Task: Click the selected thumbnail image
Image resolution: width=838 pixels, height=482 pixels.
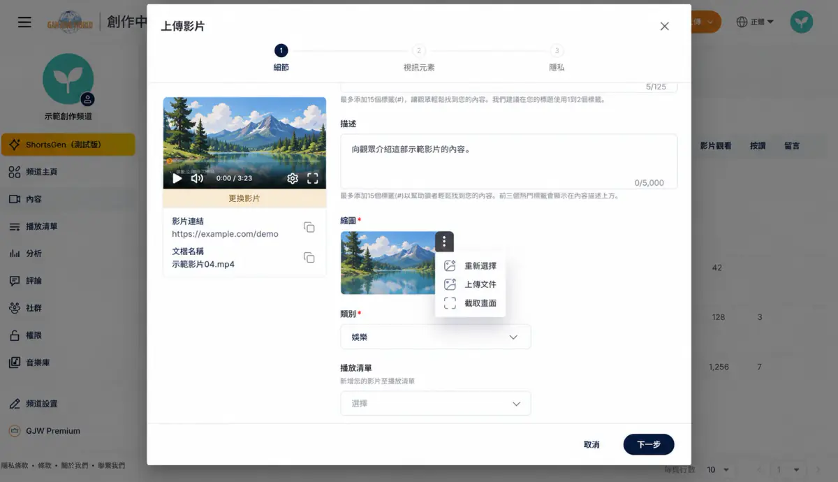Action: (388, 263)
